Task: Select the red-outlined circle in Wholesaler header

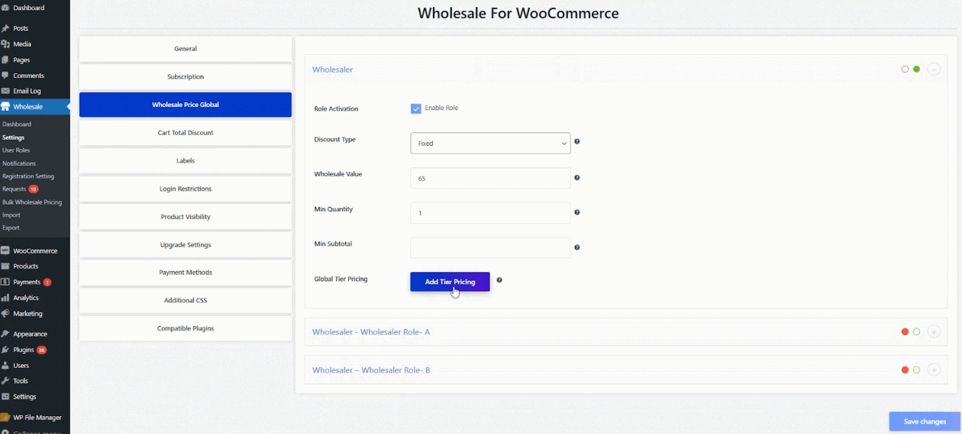Action: point(904,69)
